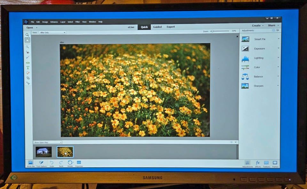The height and width of the screenshot is (189, 307).
Task: Open the Select menu
Action: [70, 22]
